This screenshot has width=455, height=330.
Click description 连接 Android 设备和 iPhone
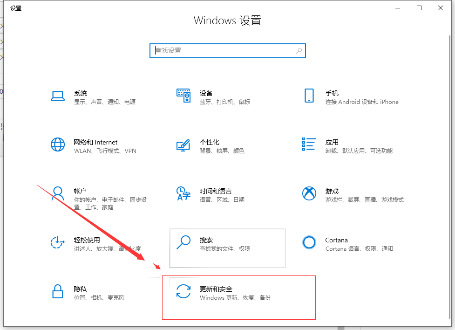[x=362, y=102]
